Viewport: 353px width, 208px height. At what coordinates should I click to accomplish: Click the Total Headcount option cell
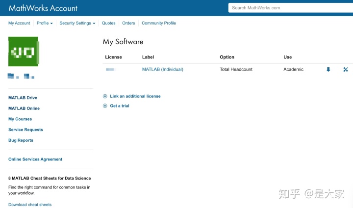[236, 69]
